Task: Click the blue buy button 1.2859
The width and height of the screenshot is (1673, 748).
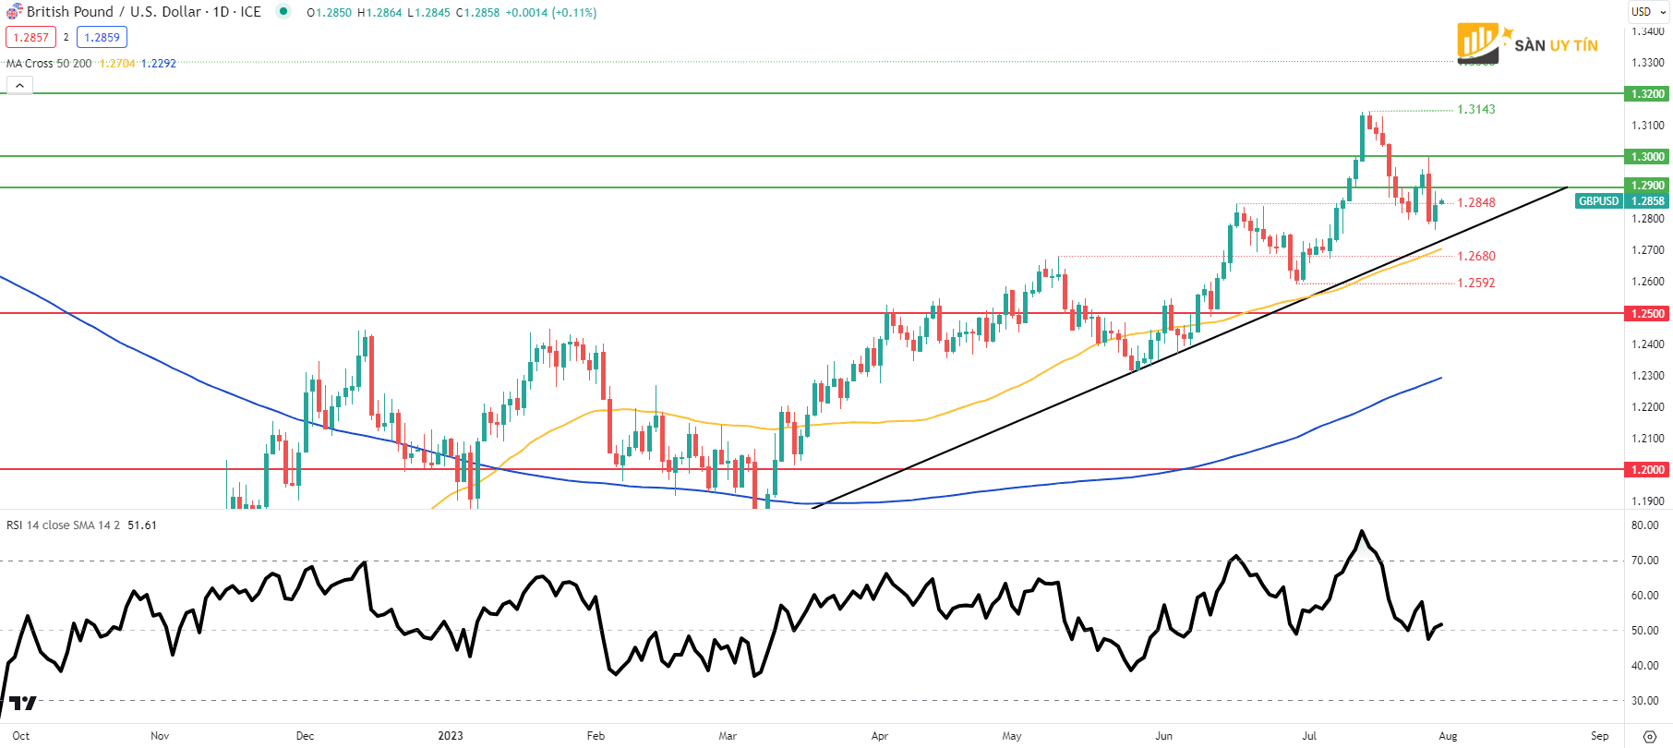Action: [102, 37]
